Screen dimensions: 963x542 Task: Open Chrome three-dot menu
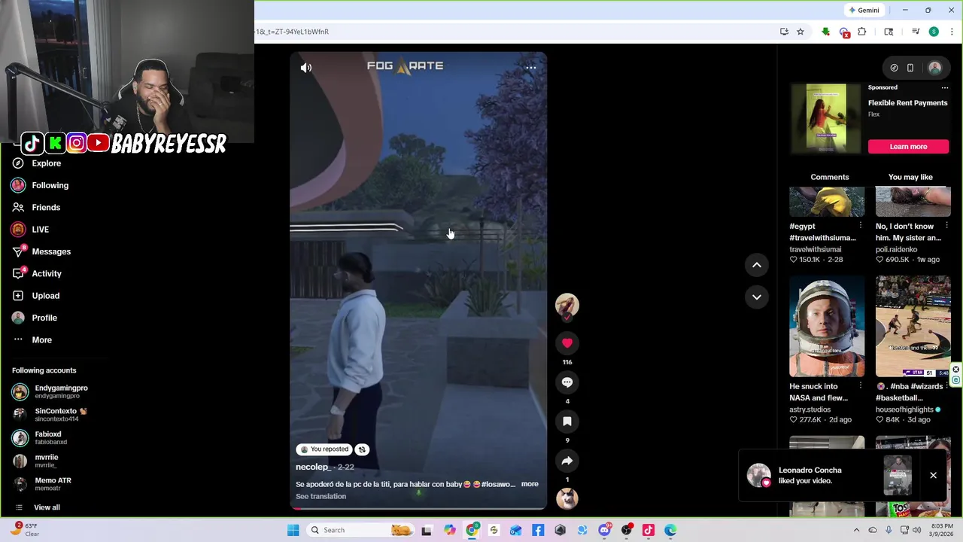click(952, 32)
